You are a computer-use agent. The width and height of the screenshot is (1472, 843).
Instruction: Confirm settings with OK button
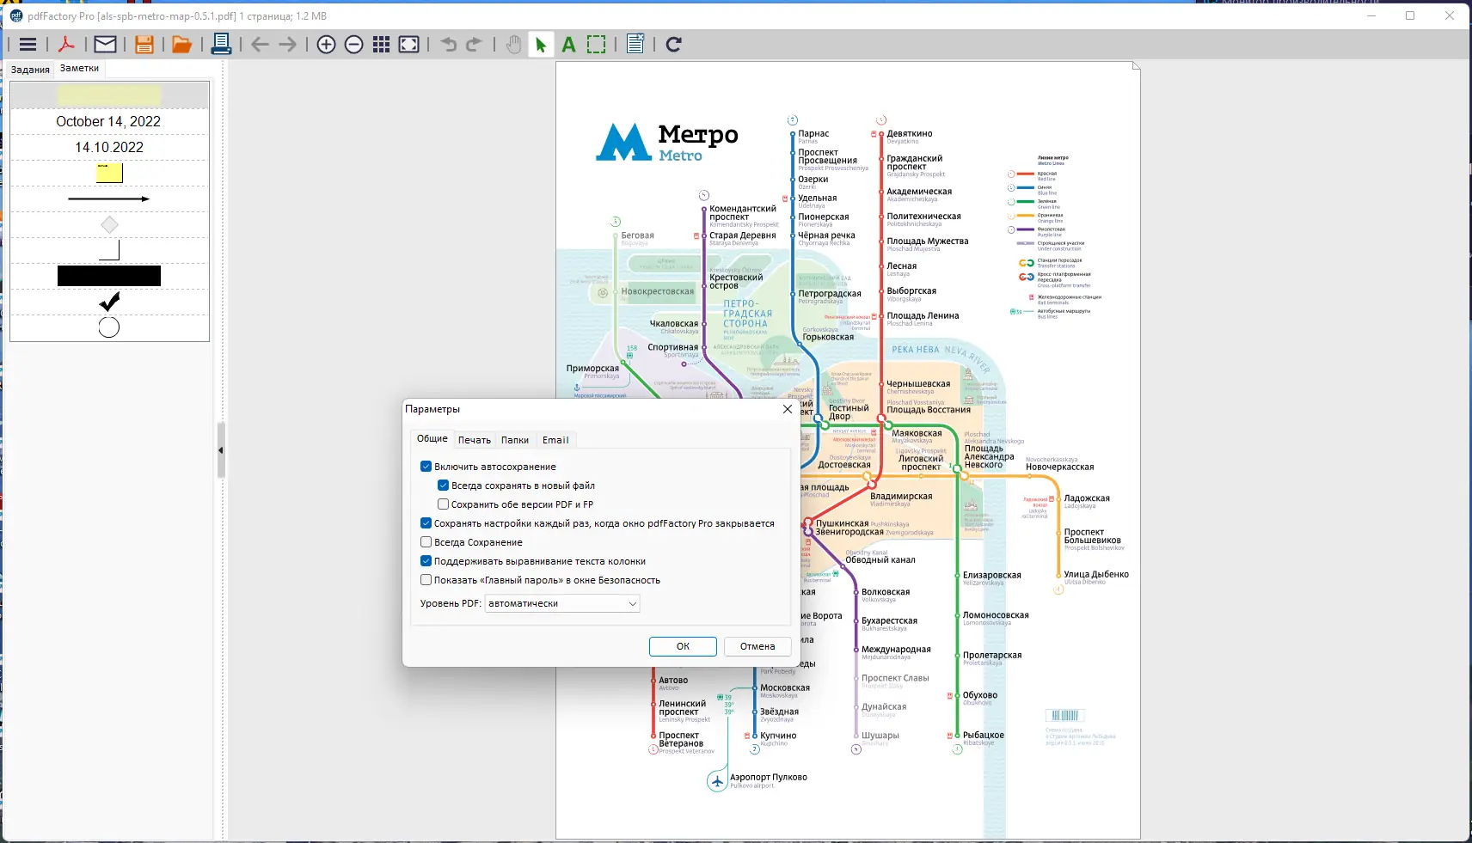click(683, 646)
